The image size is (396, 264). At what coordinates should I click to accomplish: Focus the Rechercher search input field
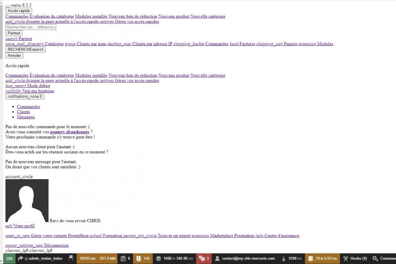[x=31, y=27]
